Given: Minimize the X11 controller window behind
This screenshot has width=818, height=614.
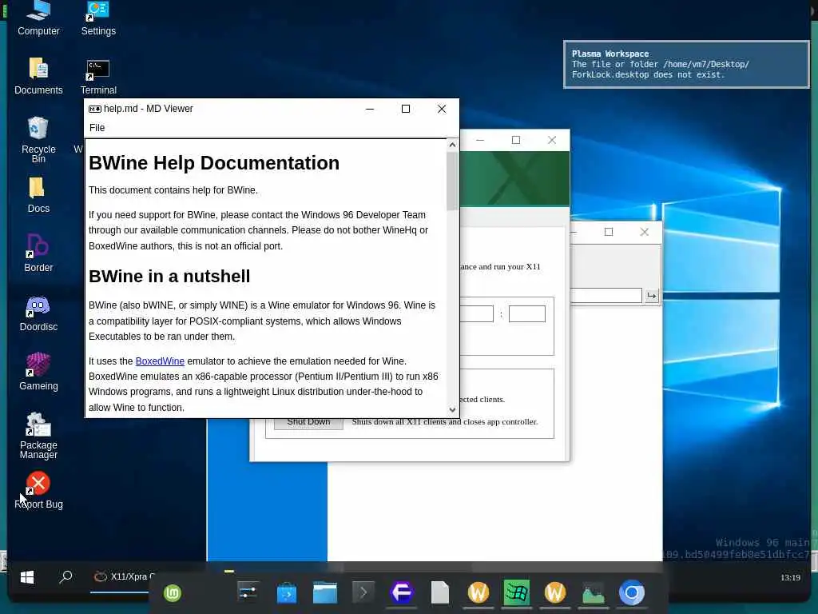Looking at the screenshot, I should (480, 140).
